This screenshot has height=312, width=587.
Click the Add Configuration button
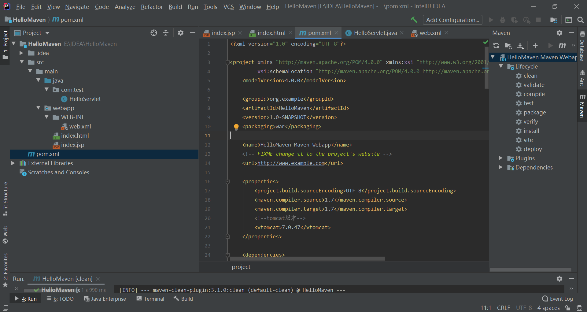click(452, 20)
